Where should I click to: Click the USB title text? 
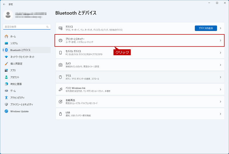click(68, 113)
